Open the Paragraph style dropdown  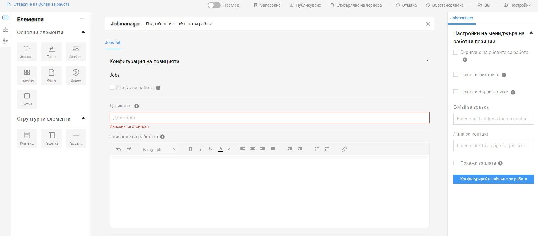[160, 149]
